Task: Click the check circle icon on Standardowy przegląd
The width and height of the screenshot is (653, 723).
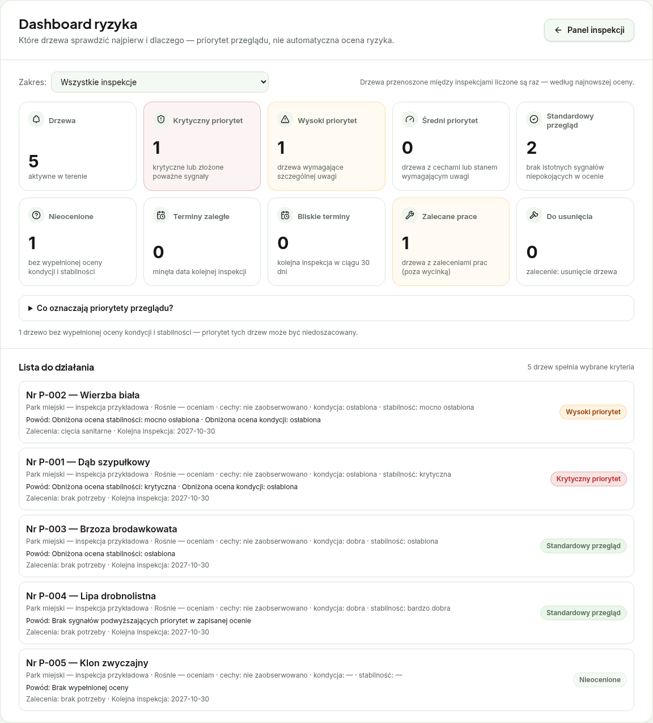Action: point(534,120)
